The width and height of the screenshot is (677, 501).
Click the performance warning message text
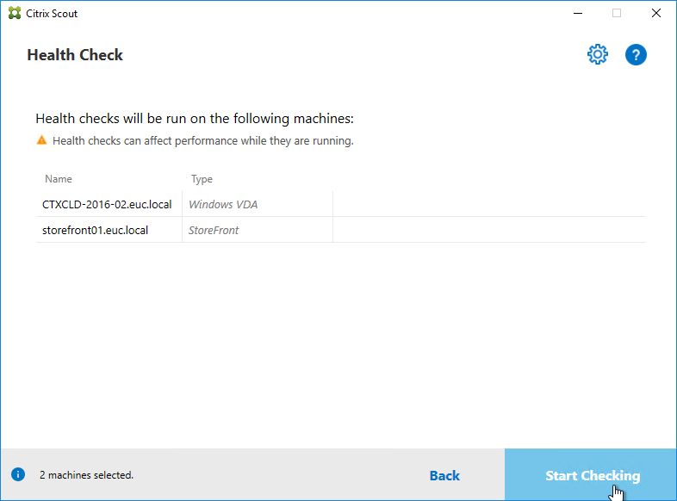pos(202,140)
